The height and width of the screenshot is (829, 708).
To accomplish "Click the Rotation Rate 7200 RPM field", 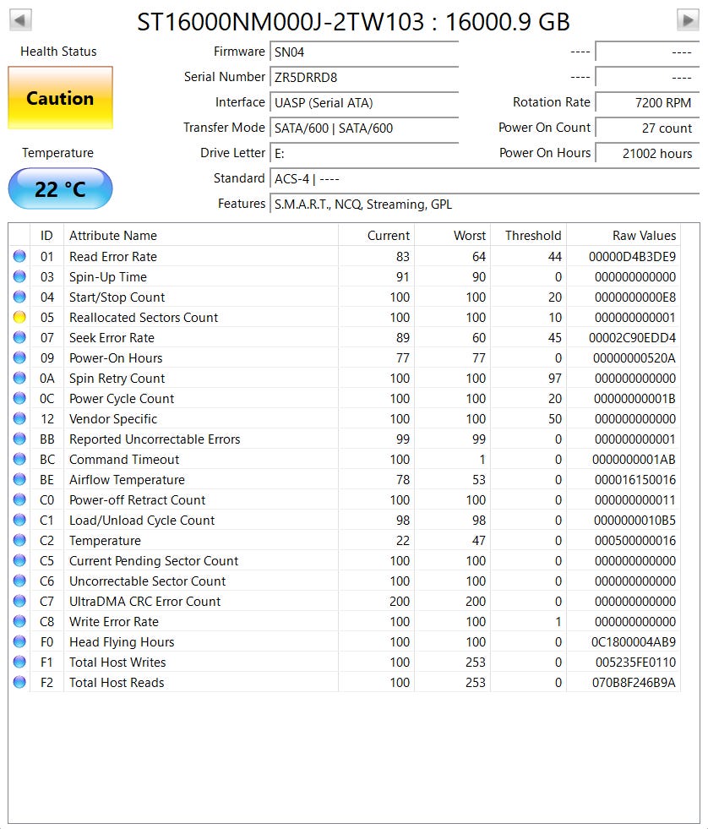I will (646, 103).
